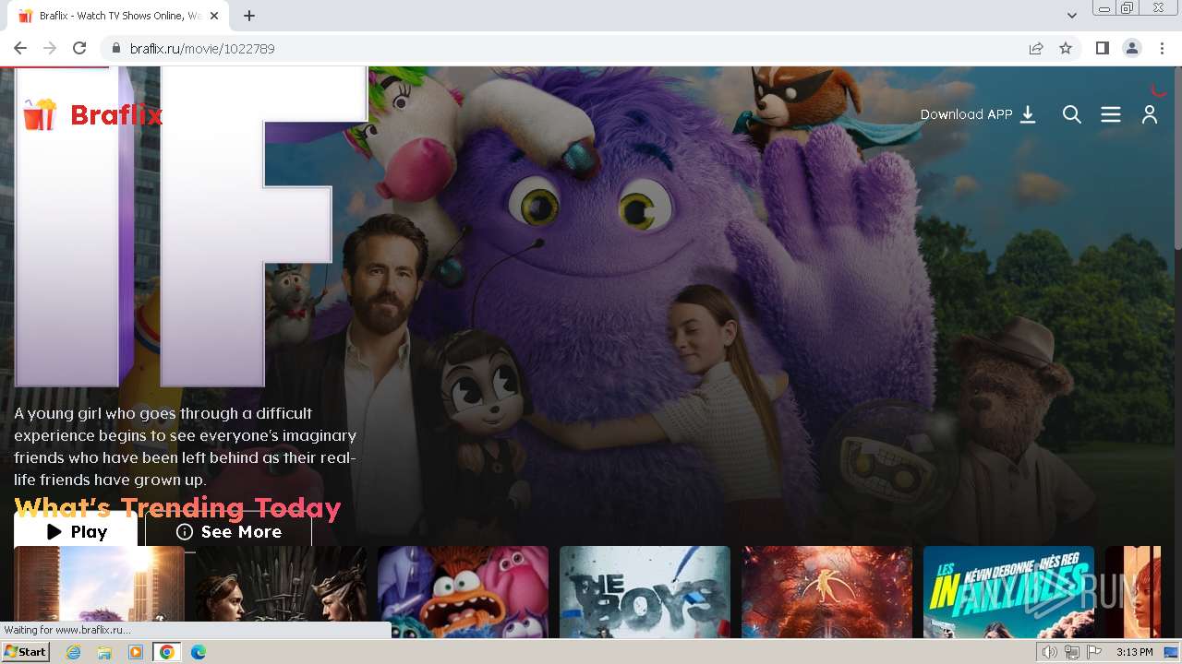The image size is (1182, 664).
Task: Open the Action Center flag icon
Action: pyautogui.click(x=1094, y=652)
